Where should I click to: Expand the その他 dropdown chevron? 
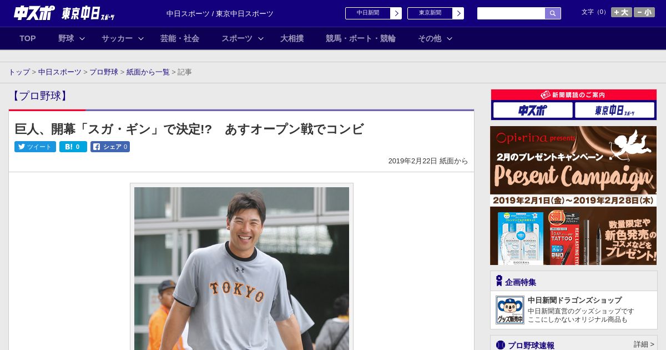(x=450, y=38)
